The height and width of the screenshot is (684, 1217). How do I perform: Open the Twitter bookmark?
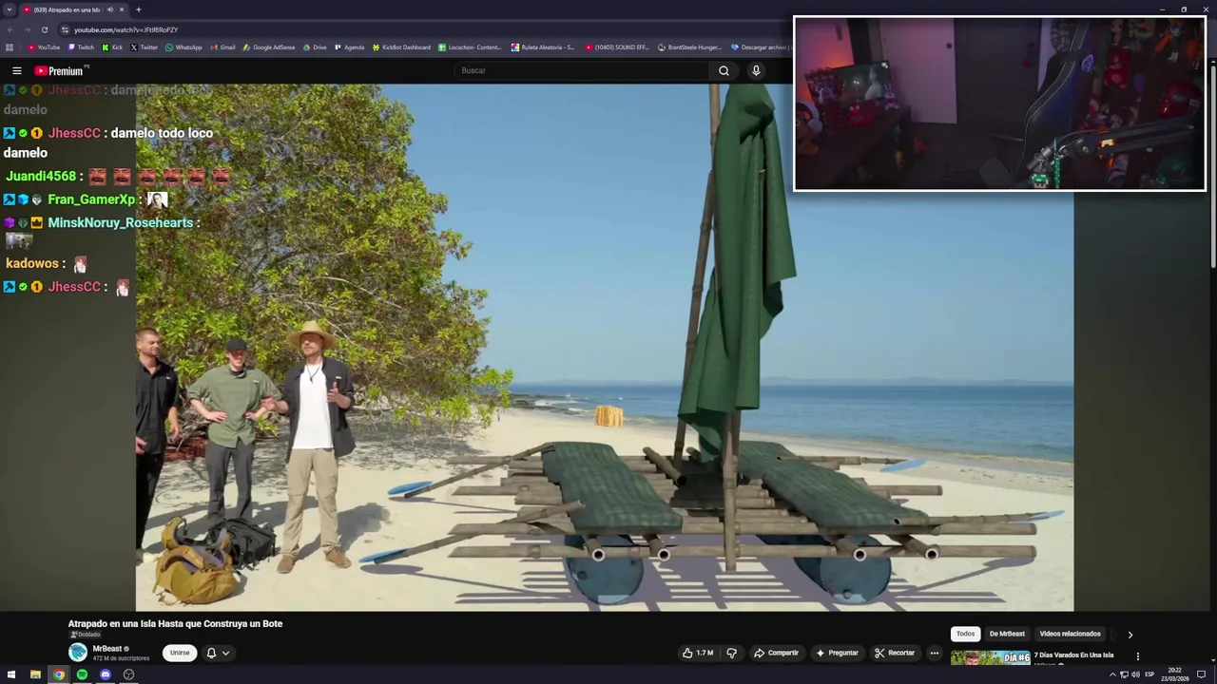[x=144, y=47]
